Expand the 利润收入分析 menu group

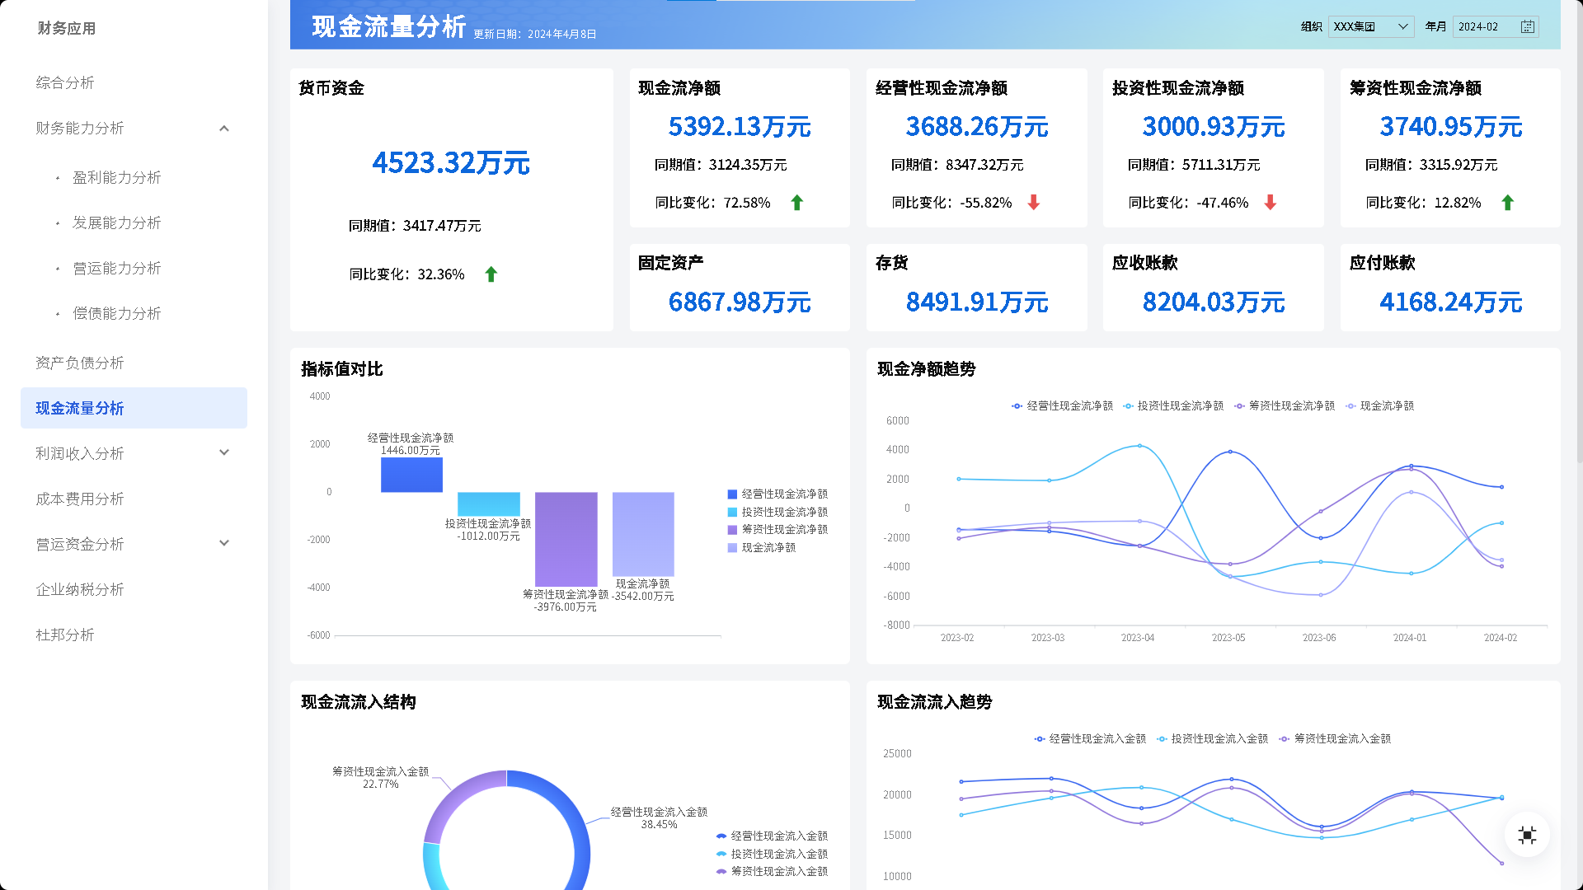tap(224, 453)
